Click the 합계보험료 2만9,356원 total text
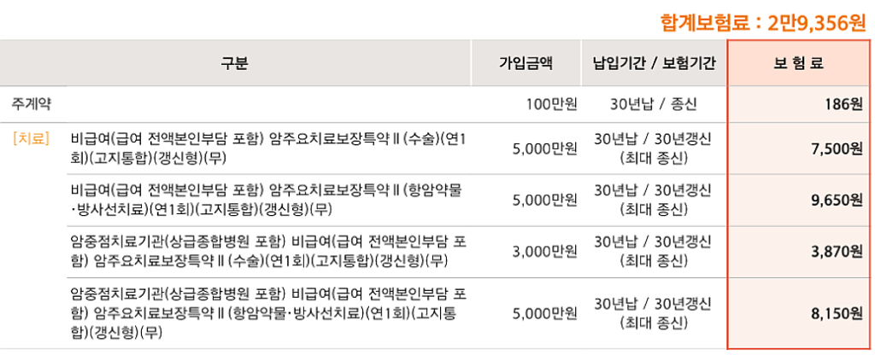The image size is (875, 355). pos(763,24)
